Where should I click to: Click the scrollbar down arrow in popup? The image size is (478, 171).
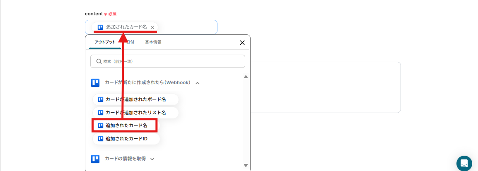point(246,166)
